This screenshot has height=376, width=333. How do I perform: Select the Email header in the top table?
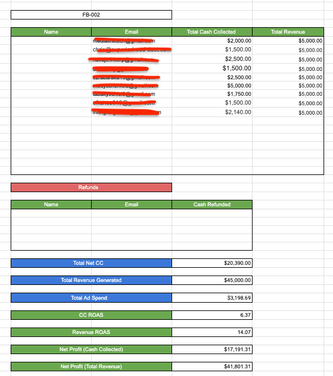click(x=131, y=32)
